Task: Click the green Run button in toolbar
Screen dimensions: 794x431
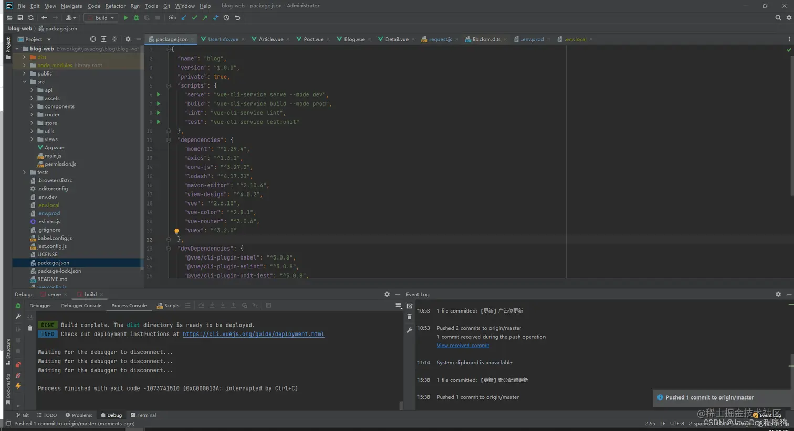Action: [126, 18]
